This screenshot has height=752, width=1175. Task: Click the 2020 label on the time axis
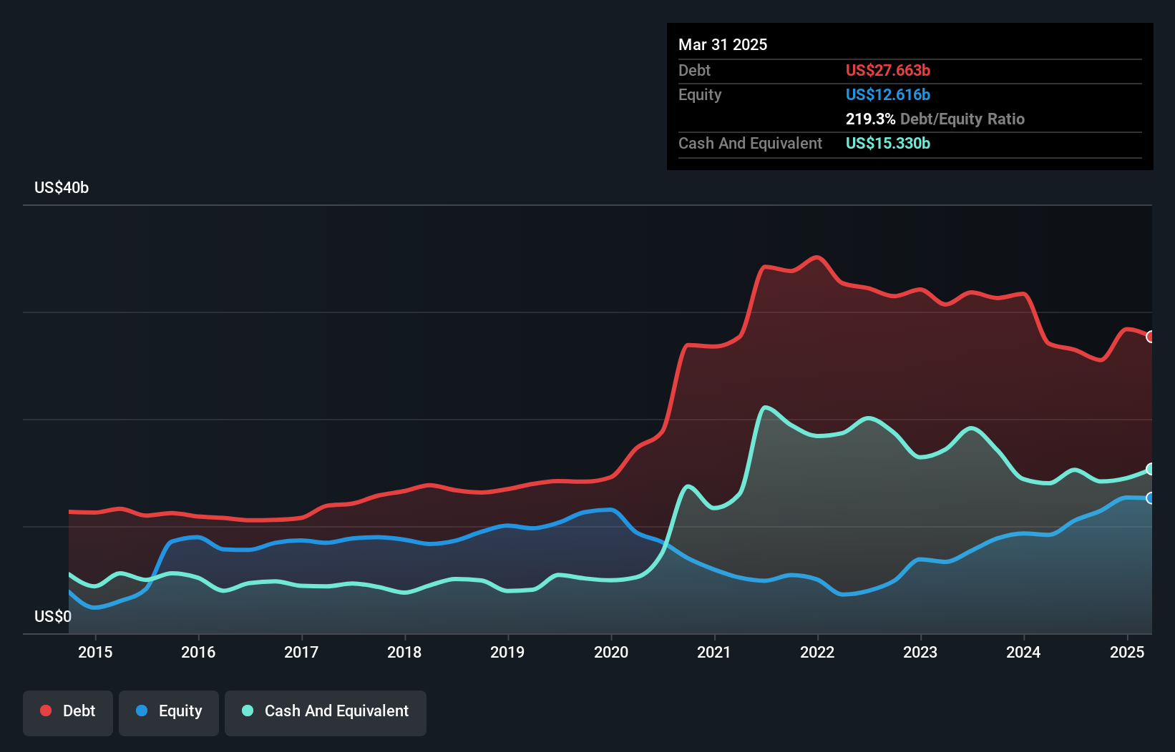coord(612,652)
